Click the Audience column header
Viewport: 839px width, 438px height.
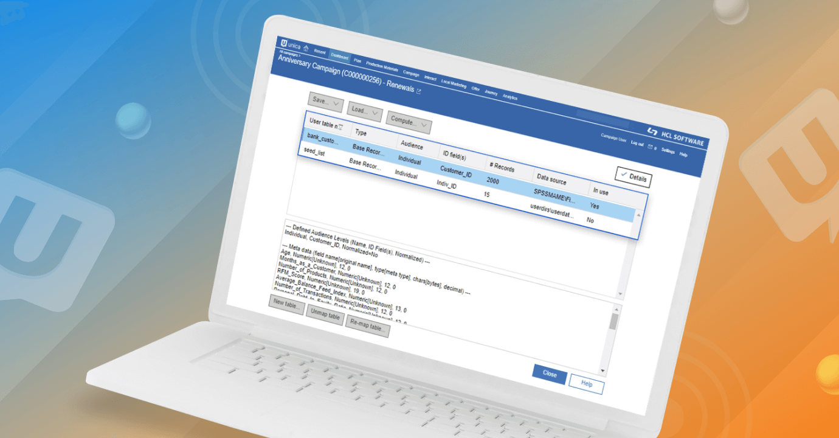pyautogui.click(x=410, y=146)
